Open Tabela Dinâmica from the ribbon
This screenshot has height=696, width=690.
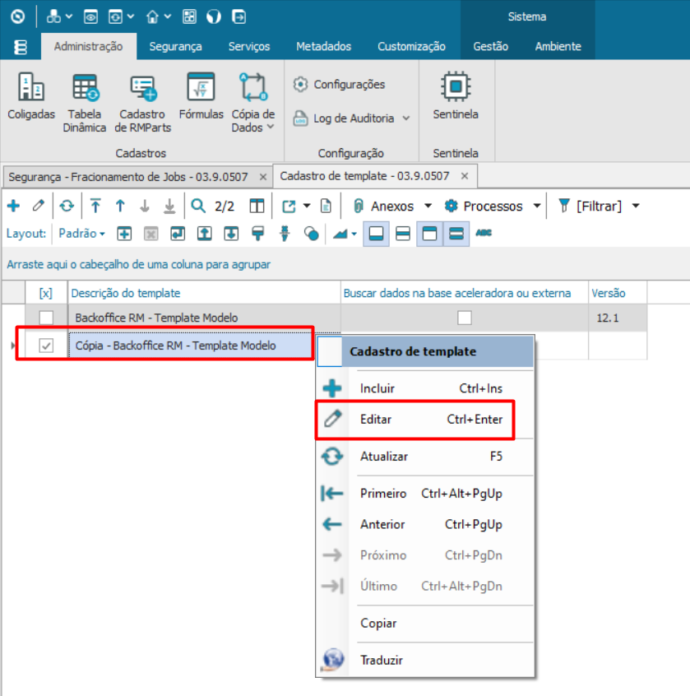86,87
